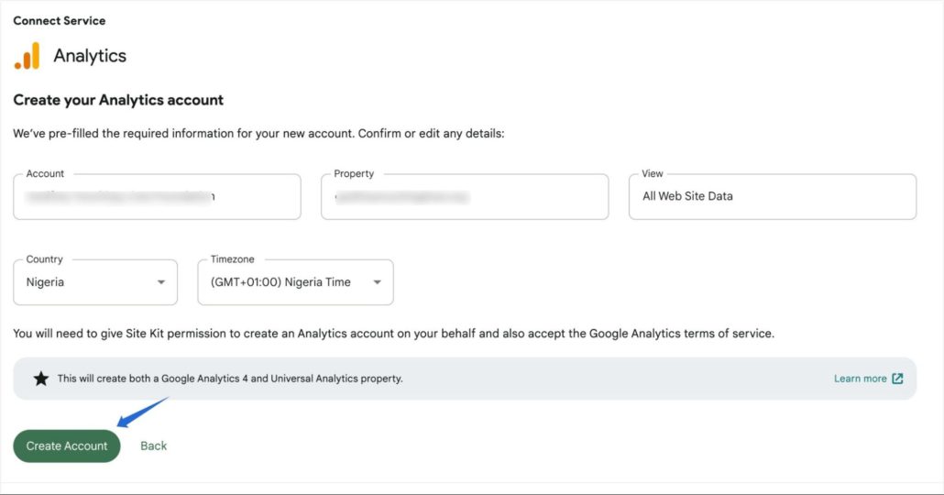Click the Google Analytics 4 notice text
944x495 pixels.
click(230, 379)
